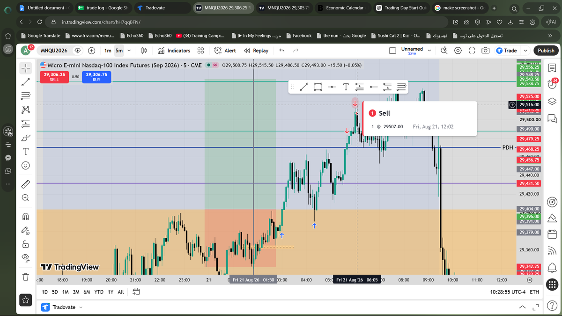Image resolution: width=562 pixels, height=316 pixels.
Task: Expand the timeframe interval dropdown
Action: pos(129,51)
